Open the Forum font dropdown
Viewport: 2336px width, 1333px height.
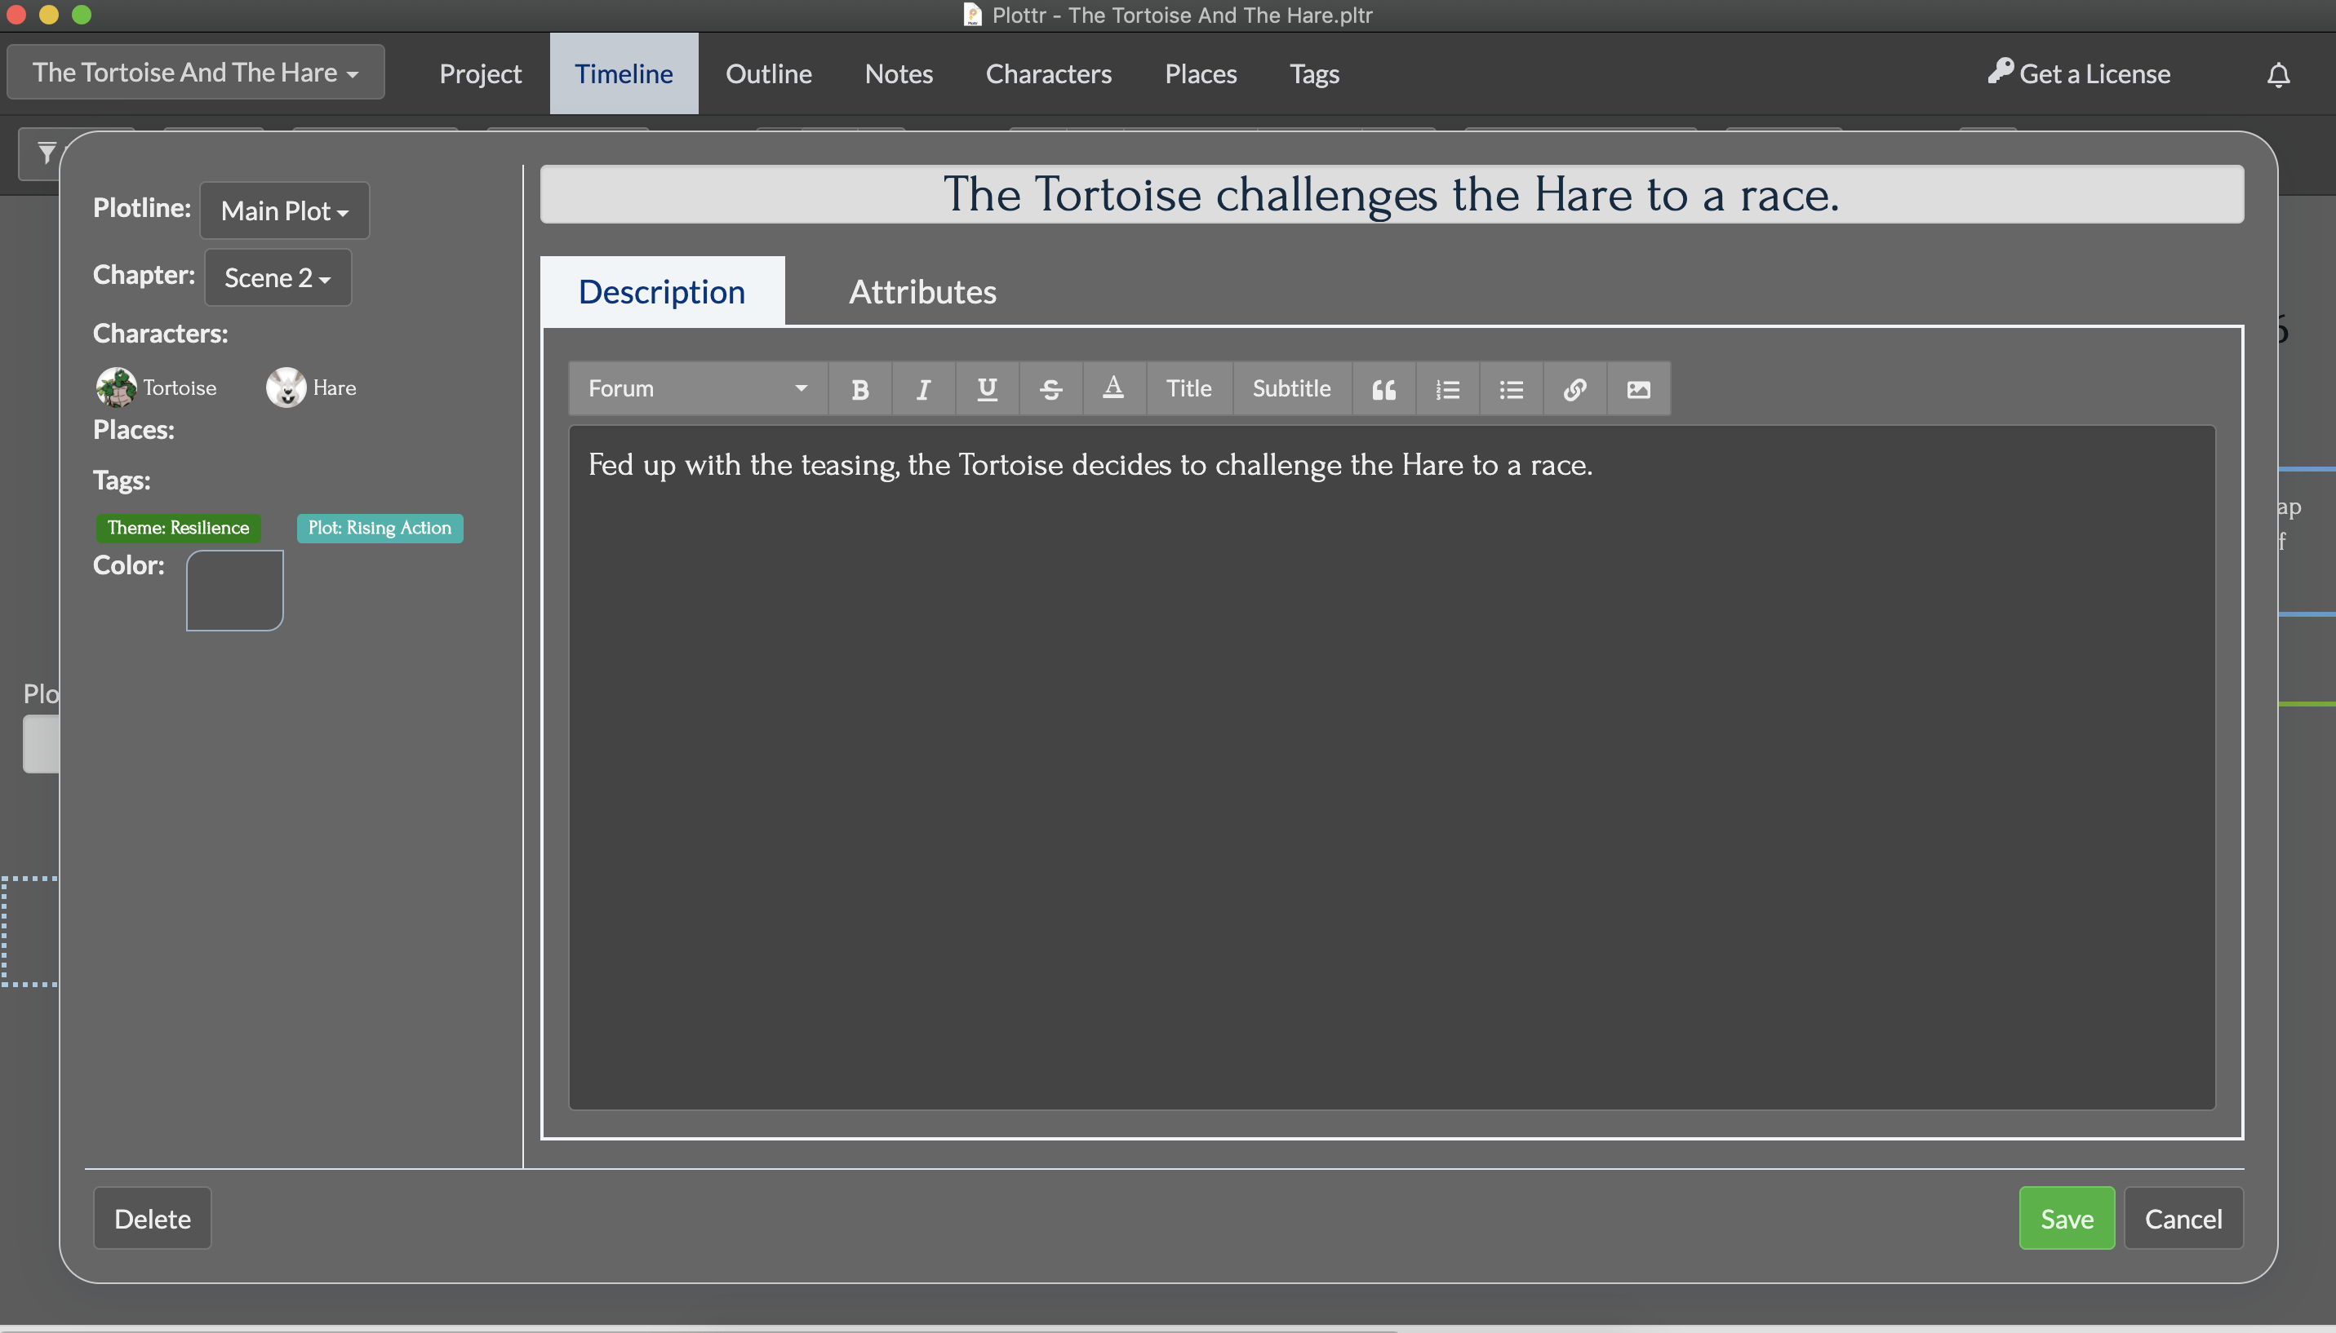pyautogui.click(x=697, y=388)
